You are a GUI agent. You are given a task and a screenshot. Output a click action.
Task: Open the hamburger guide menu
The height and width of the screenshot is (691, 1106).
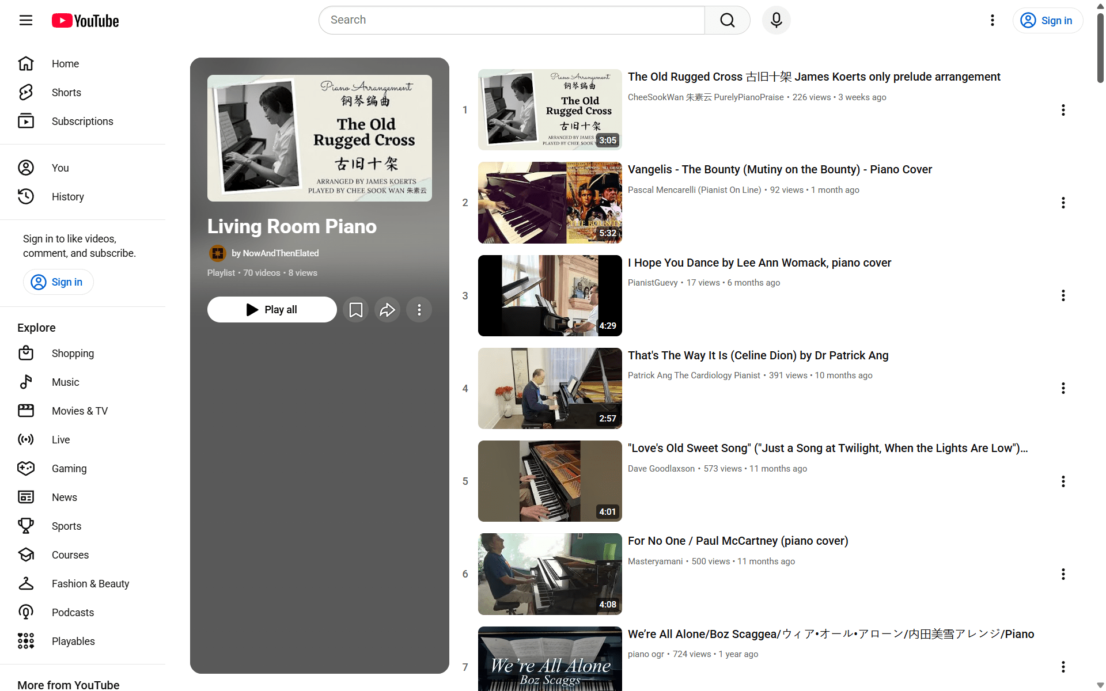click(x=26, y=21)
